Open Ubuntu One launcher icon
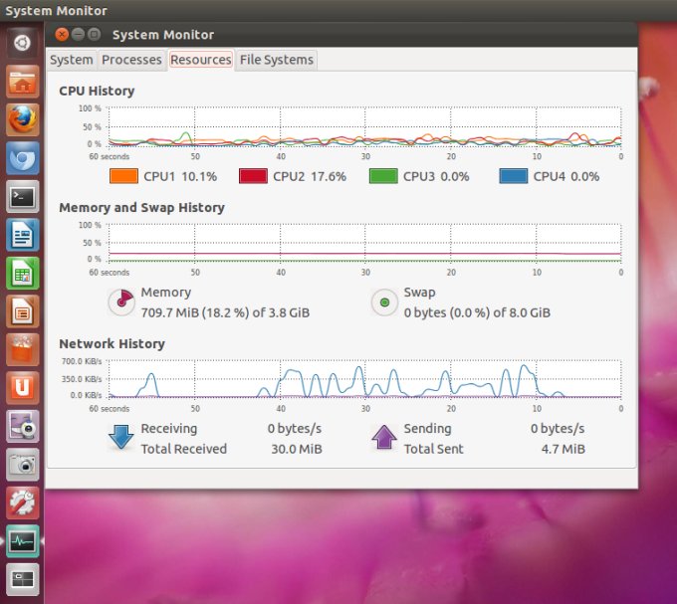Image resolution: width=677 pixels, height=604 pixels. [23, 388]
